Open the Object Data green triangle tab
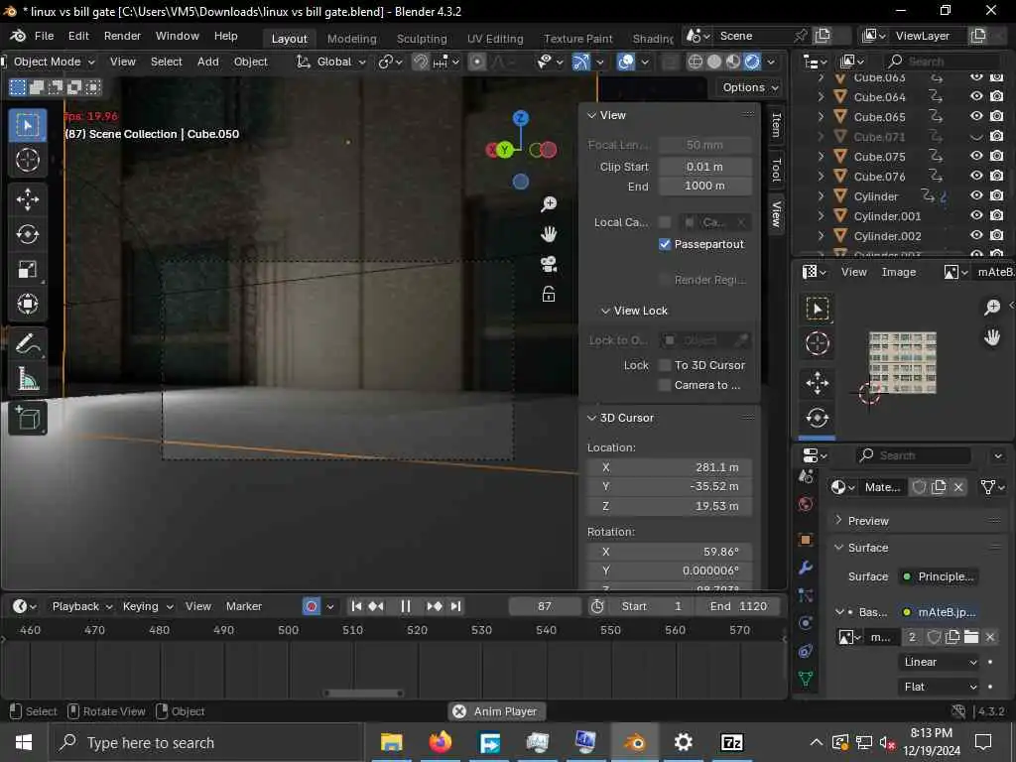 click(x=806, y=679)
